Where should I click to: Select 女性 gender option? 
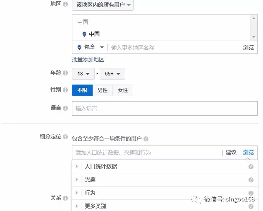(x=123, y=90)
